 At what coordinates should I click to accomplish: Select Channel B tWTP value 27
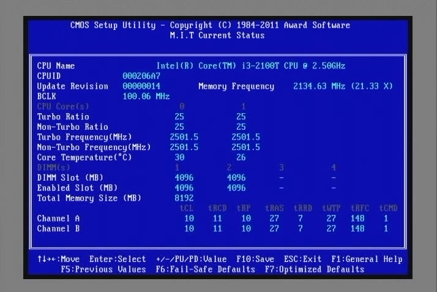[x=331, y=229]
